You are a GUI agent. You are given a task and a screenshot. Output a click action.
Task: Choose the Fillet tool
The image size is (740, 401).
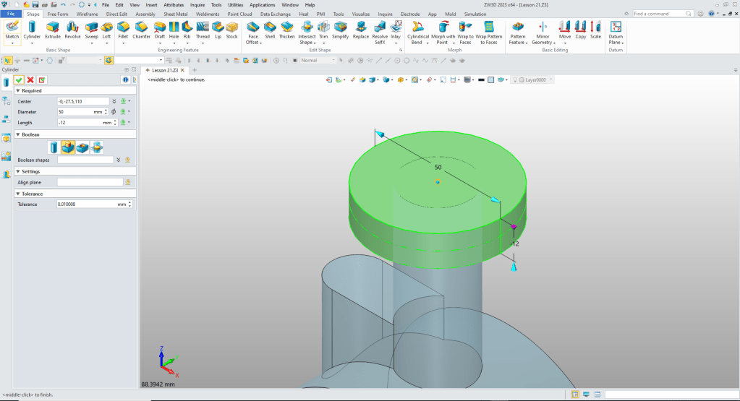123,28
